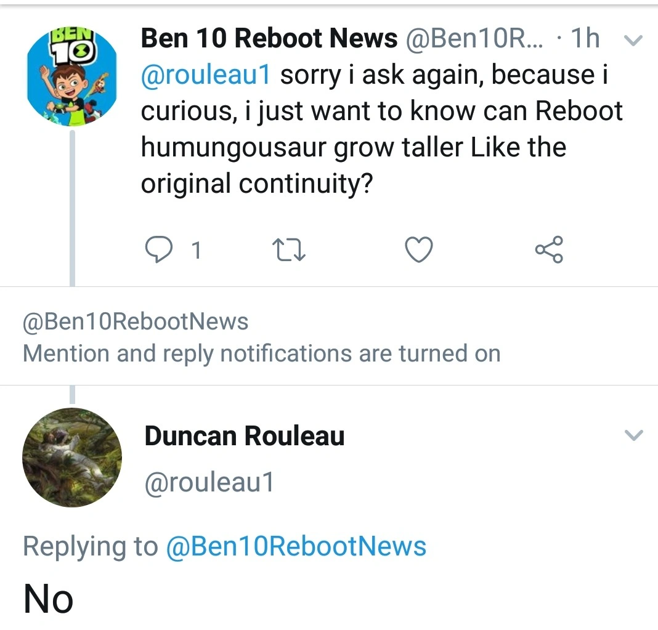Click the gray @Ben10RebootNews notification label
This screenshot has width=658, height=630.
(136, 321)
